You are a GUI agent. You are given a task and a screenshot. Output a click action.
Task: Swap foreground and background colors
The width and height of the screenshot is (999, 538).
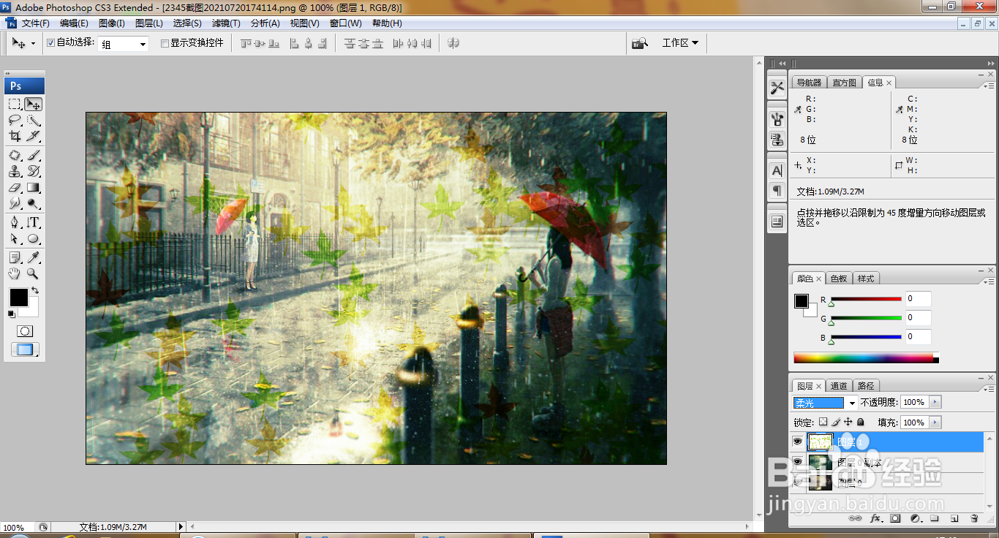click(x=35, y=291)
